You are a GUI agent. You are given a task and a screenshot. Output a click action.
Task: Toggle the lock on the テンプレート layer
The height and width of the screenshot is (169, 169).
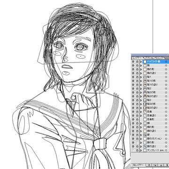coord(138,150)
